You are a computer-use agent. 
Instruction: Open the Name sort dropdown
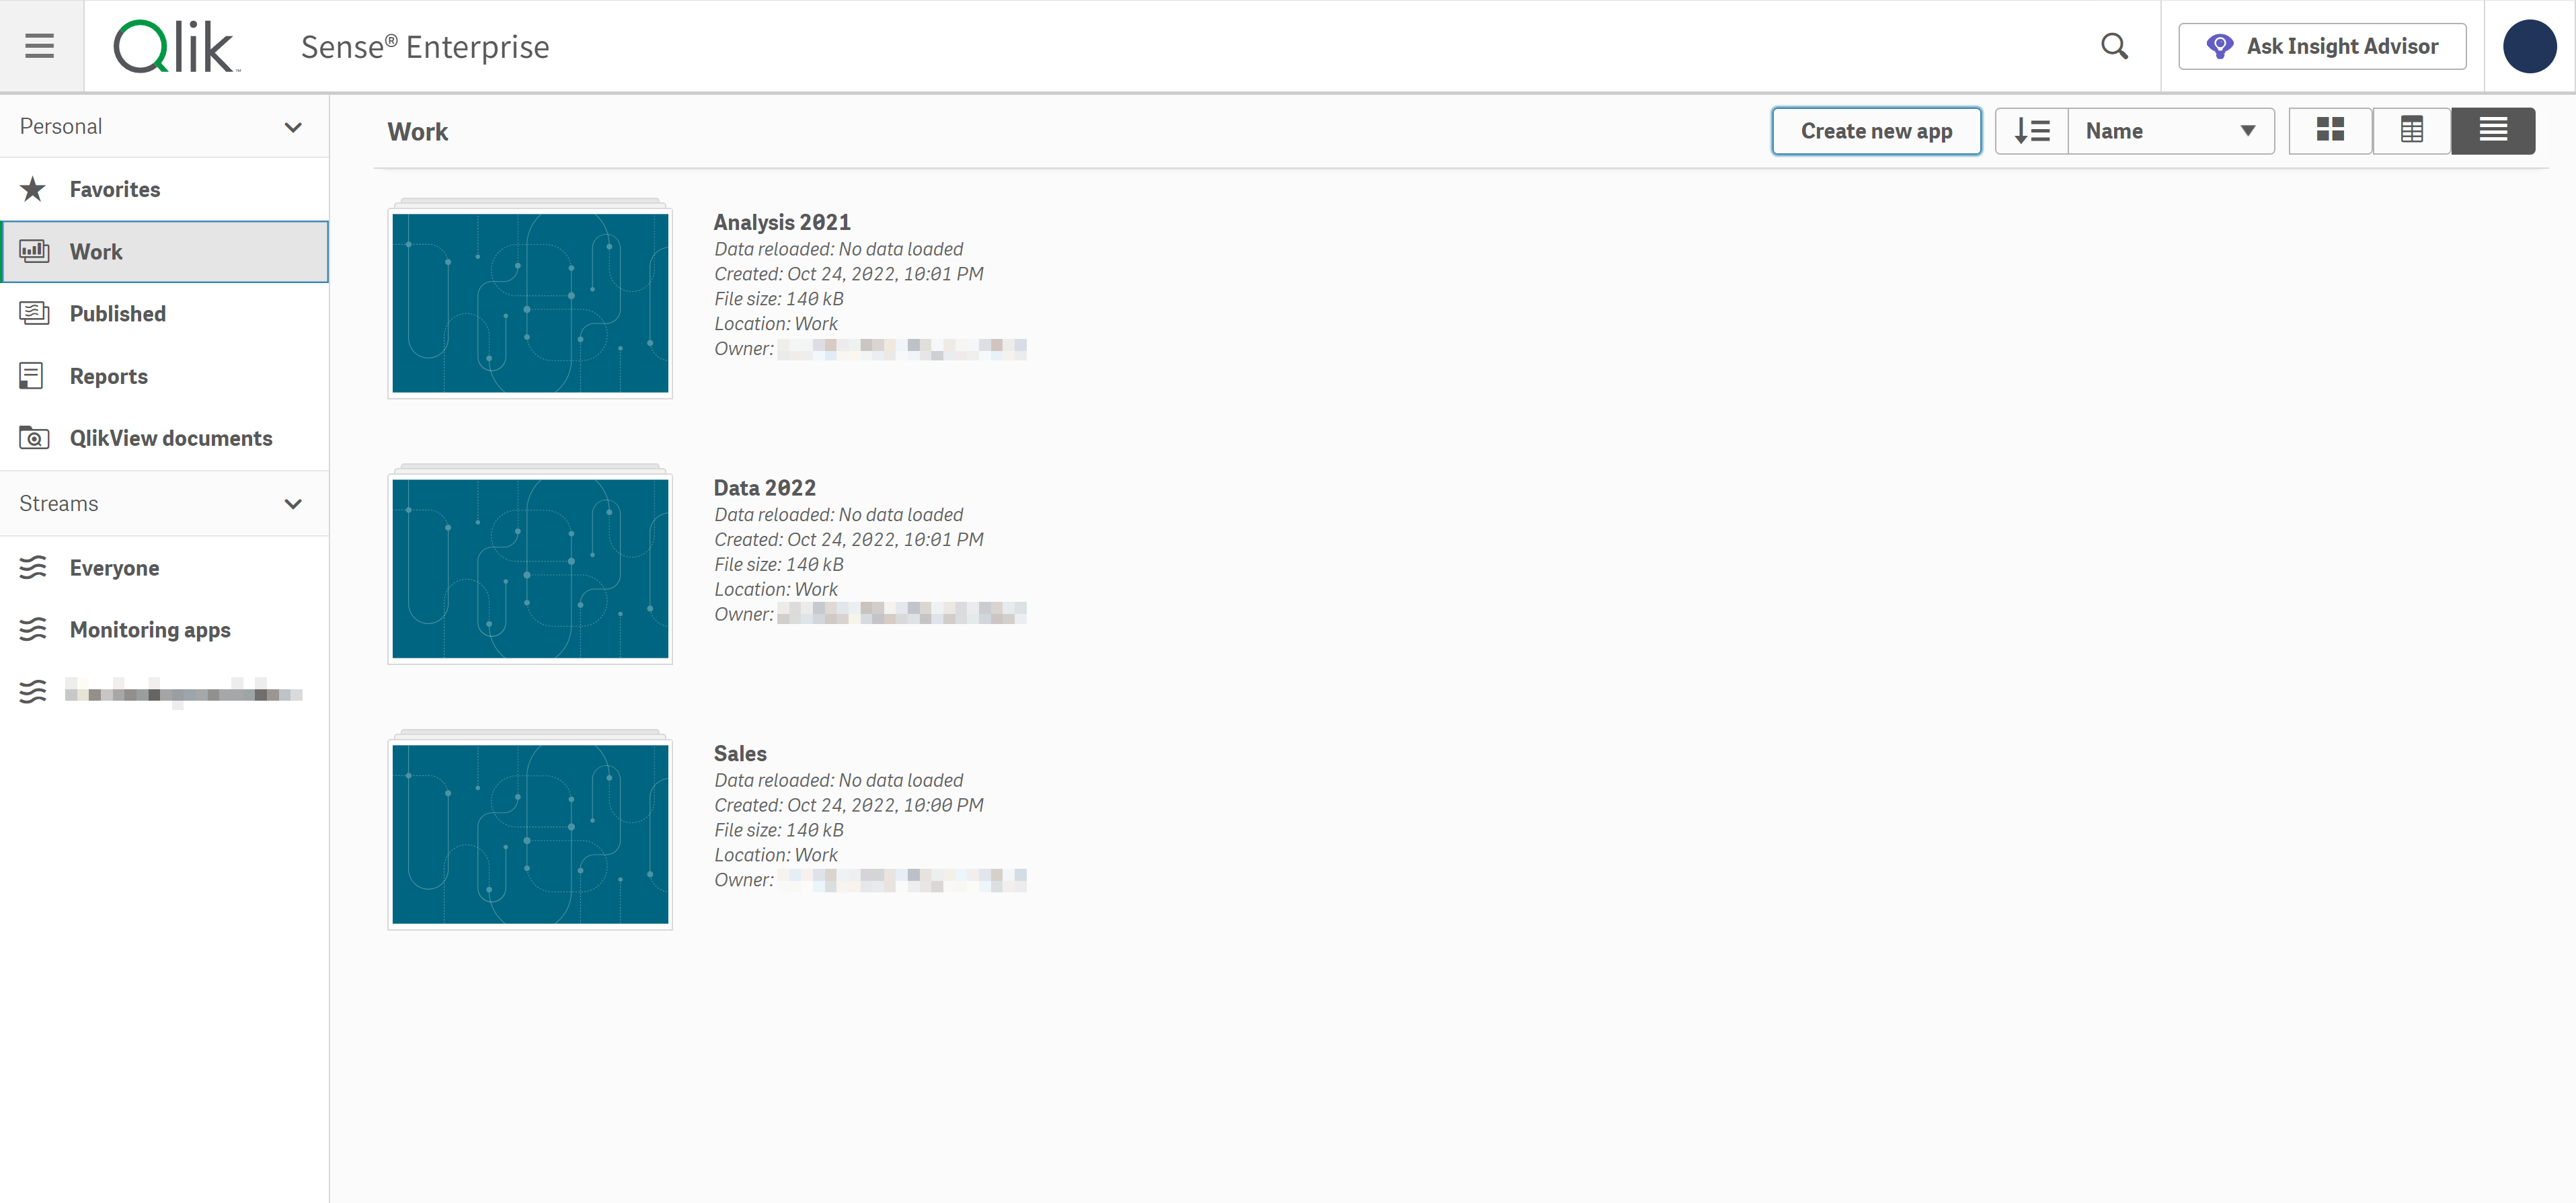2170,131
